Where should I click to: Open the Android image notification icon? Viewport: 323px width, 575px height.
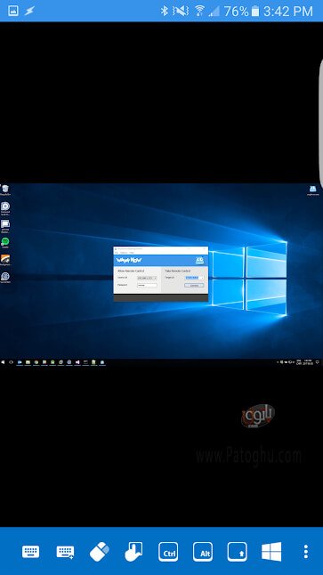(13, 11)
